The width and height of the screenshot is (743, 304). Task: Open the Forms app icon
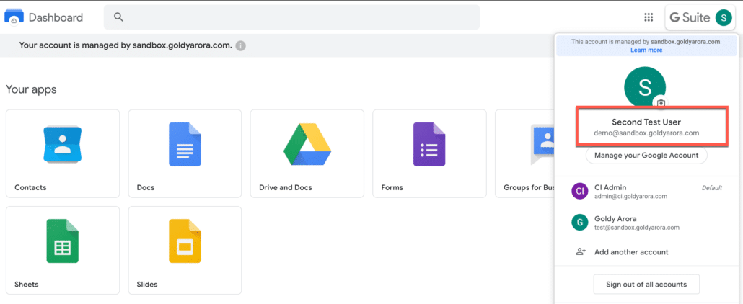point(429,144)
